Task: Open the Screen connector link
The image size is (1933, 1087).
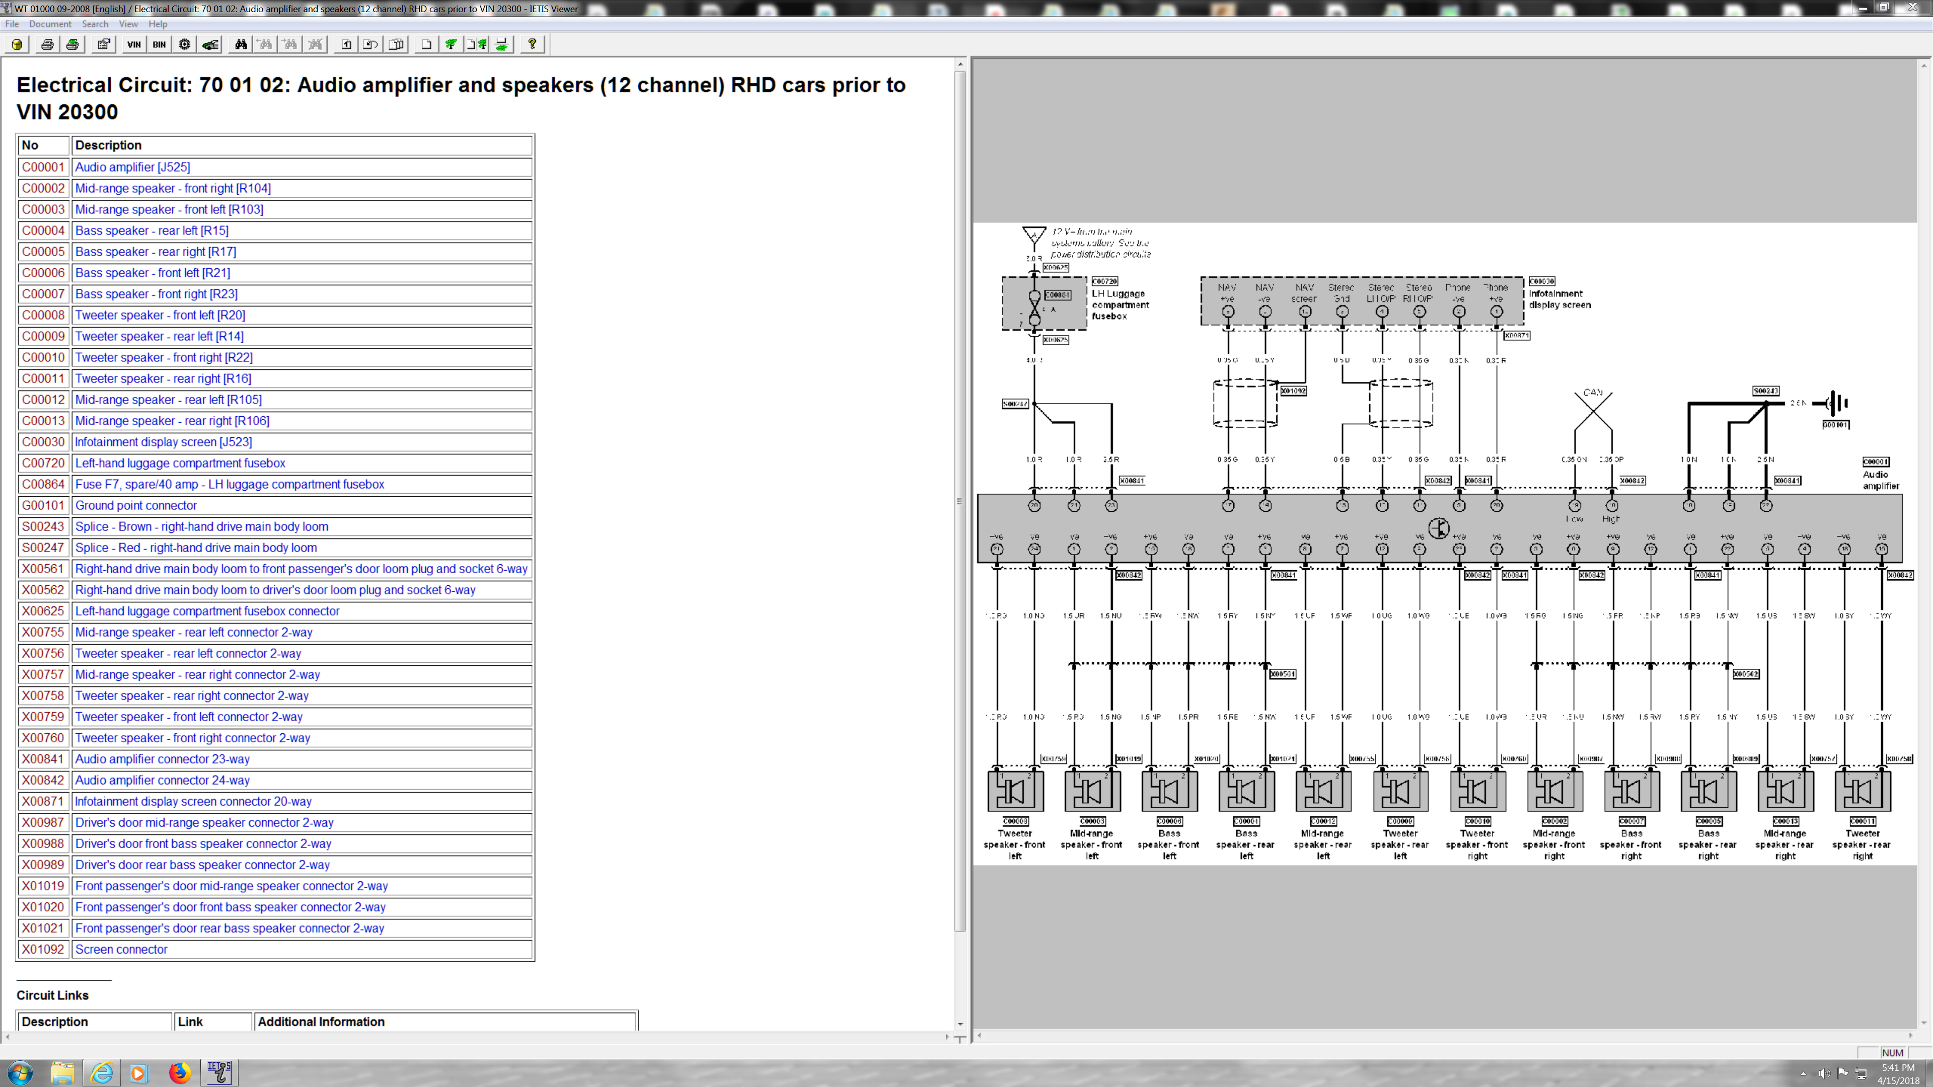Action: tap(121, 949)
